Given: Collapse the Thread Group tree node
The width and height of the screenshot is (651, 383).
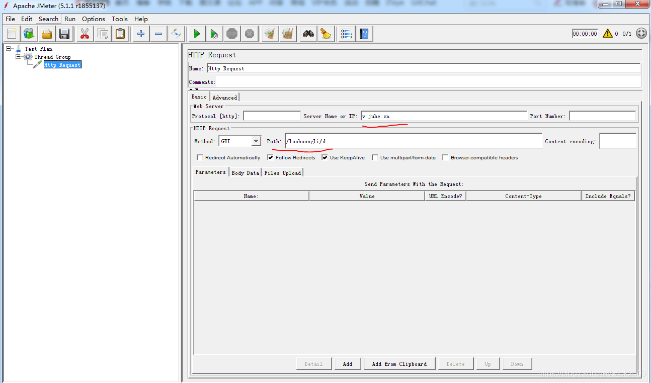Looking at the screenshot, I should (x=18, y=57).
